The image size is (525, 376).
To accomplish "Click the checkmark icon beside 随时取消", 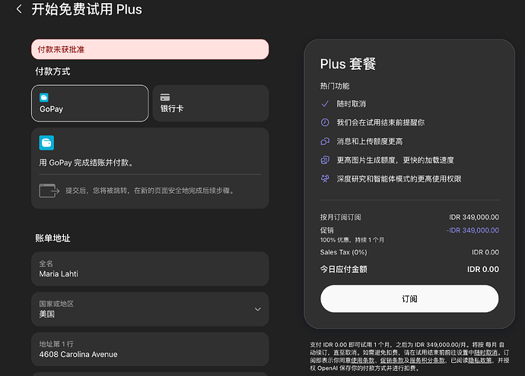I will 325,103.
